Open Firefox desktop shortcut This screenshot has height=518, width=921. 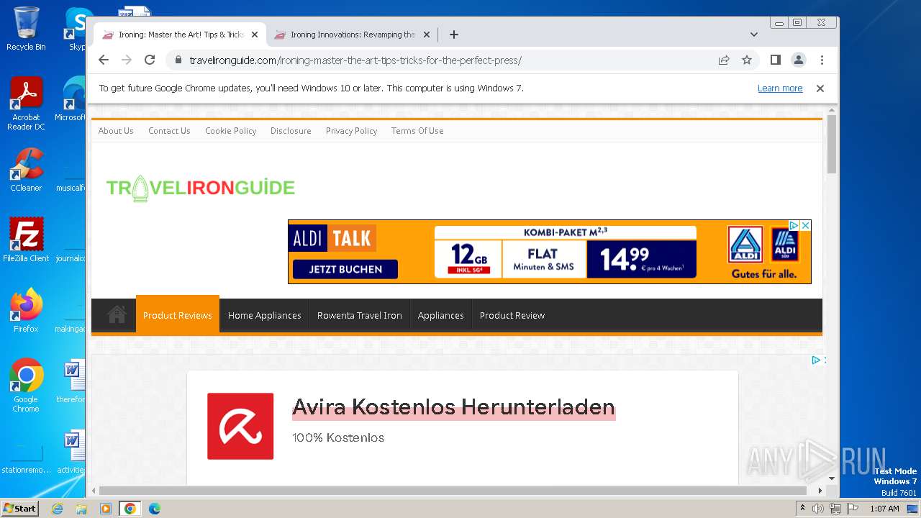pos(26,310)
